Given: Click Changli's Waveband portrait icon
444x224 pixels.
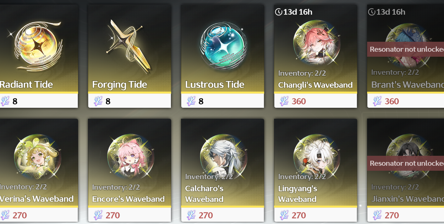Looking at the screenshot, I should [x=316, y=43].
